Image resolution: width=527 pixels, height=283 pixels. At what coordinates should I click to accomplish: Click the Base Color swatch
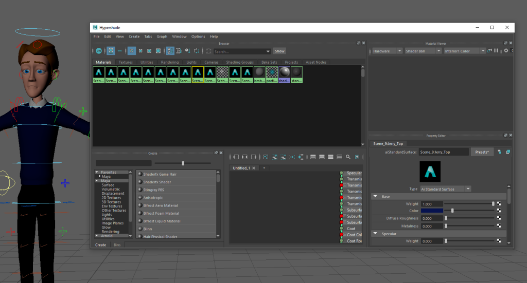[x=432, y=211]
